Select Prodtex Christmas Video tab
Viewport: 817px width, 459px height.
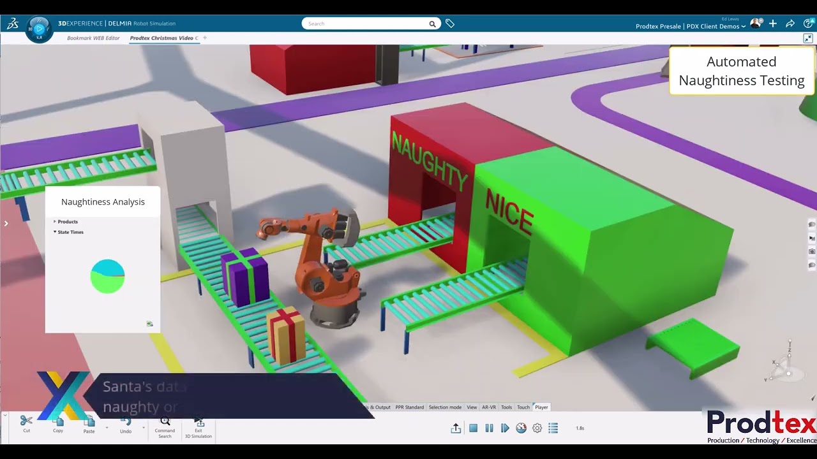164,38
